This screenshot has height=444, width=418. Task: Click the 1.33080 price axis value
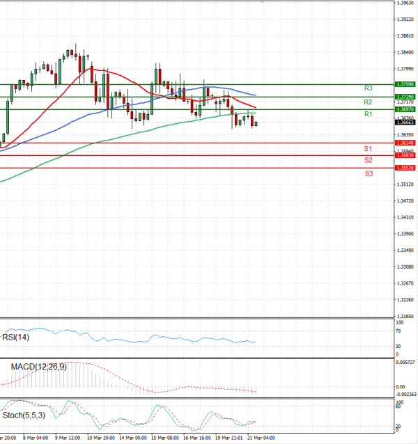point(405,267)
